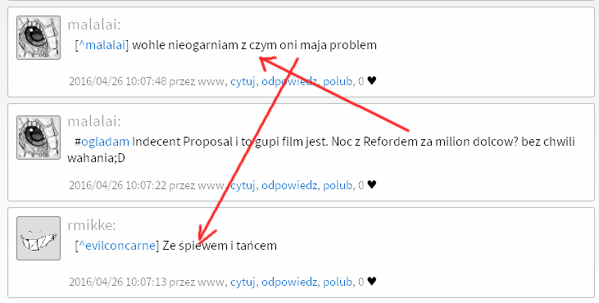Follow the ^malalai mention link
This screenshot has height=303, width=599.
click(102, 45)
